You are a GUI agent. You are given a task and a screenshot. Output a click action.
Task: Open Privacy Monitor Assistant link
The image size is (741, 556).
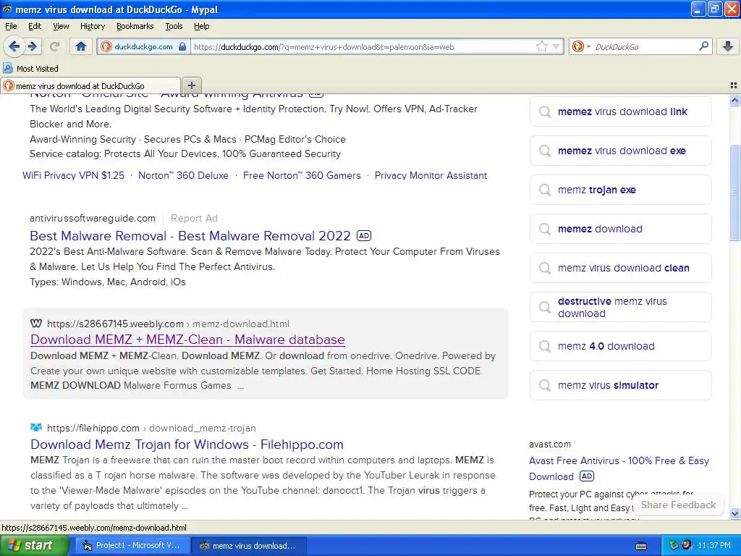[431, 175]
